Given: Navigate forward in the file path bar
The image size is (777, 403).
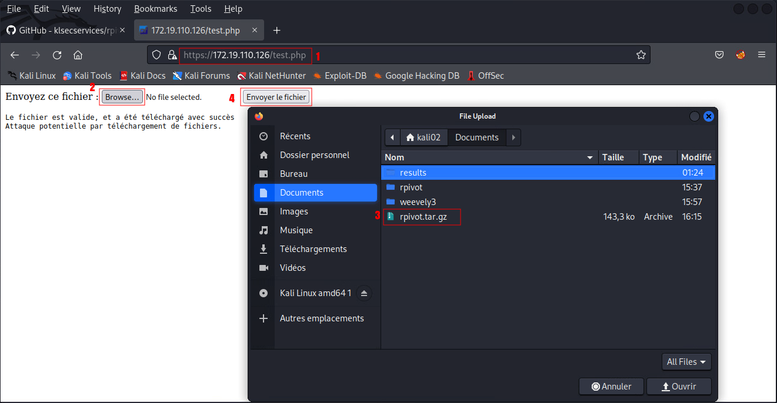Looking at the screenshot, I should coord(513,137).
